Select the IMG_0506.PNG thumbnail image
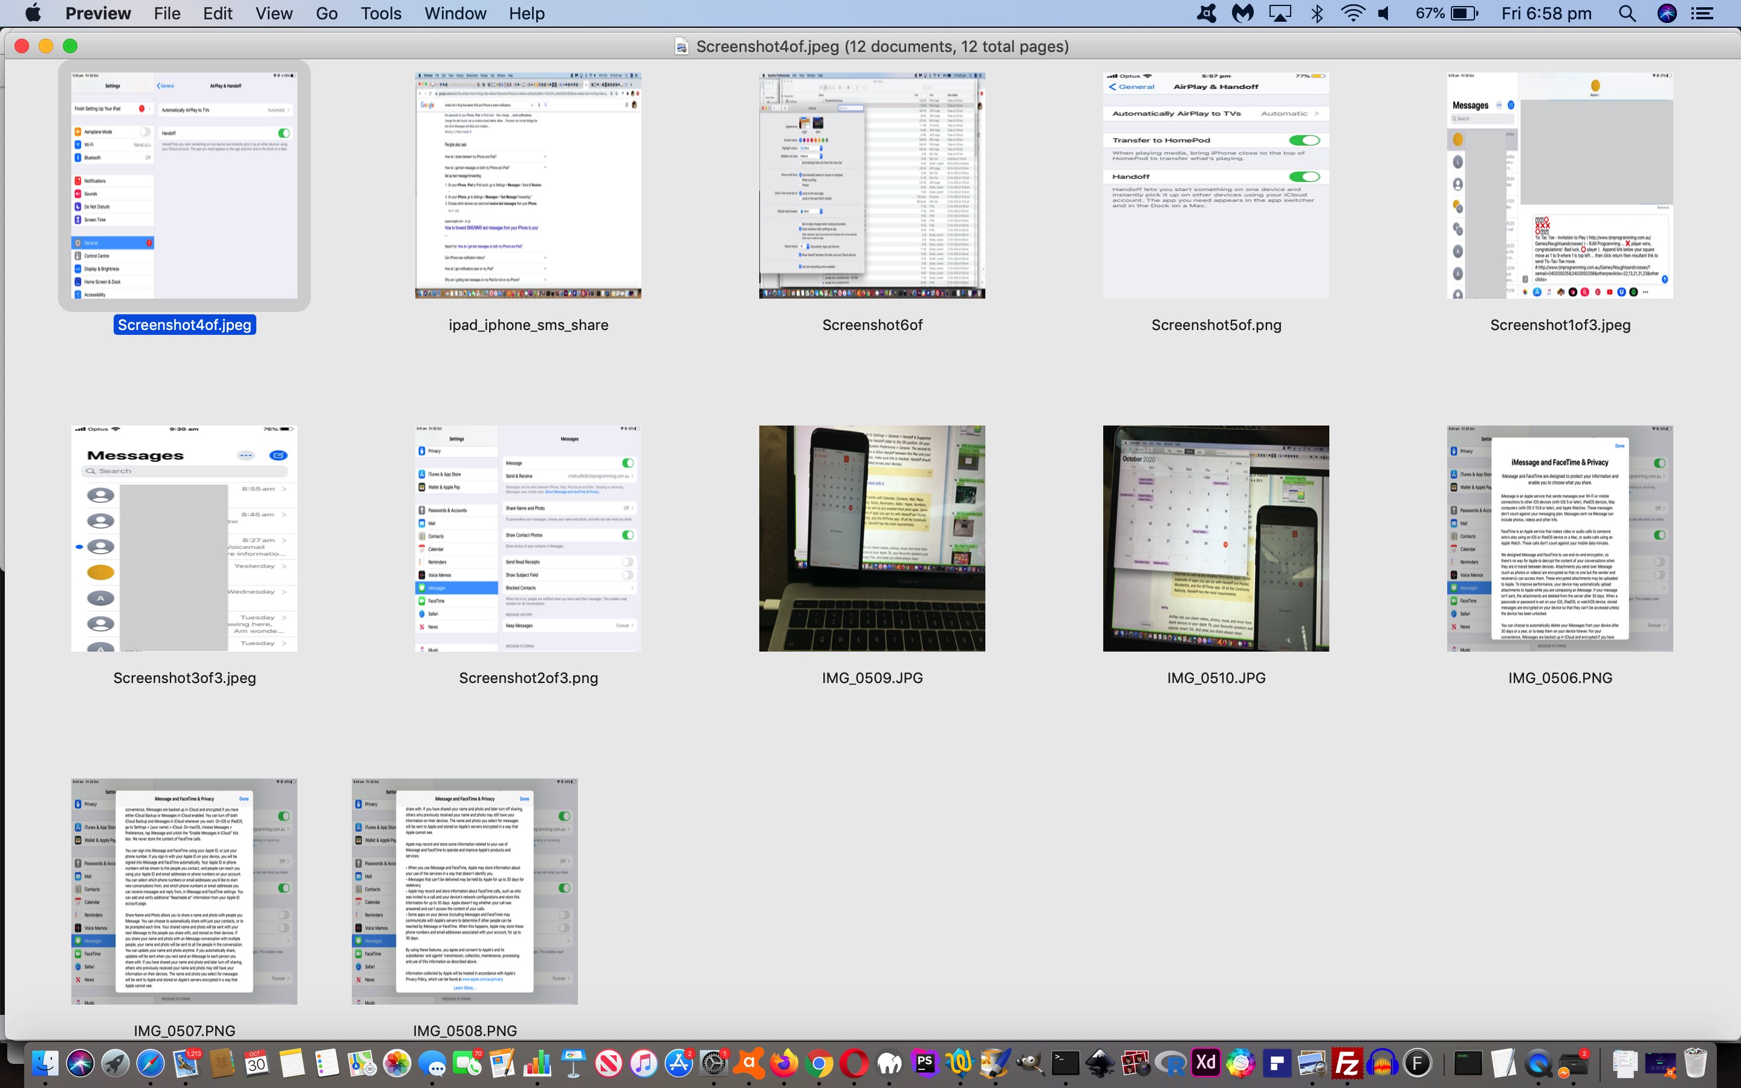The image size is (1741, 1088). pyautogui.click(x=1560, y=538)
